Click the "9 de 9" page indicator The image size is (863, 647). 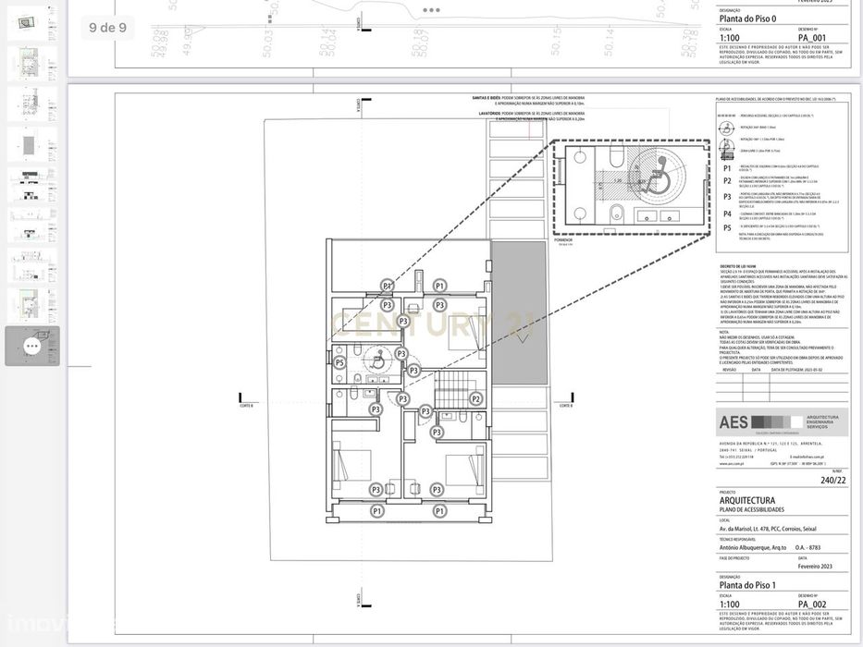pyautogui.click(x=107, y=27)
